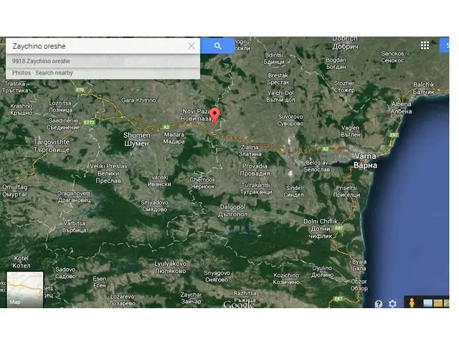Open first photo thumbnail in imagery strip
This screenshot has width=459, height=344.
pos(428,303)
